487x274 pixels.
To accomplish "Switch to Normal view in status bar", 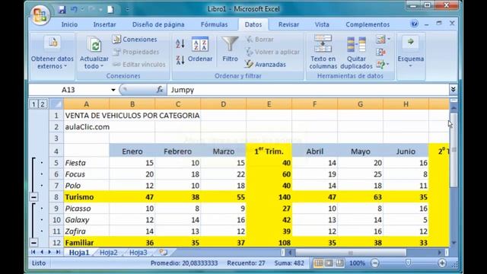I will tap(318, 263).
